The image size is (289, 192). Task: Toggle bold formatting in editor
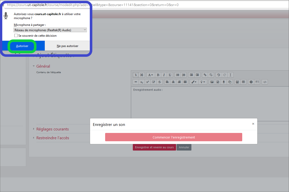coord(158,75)
